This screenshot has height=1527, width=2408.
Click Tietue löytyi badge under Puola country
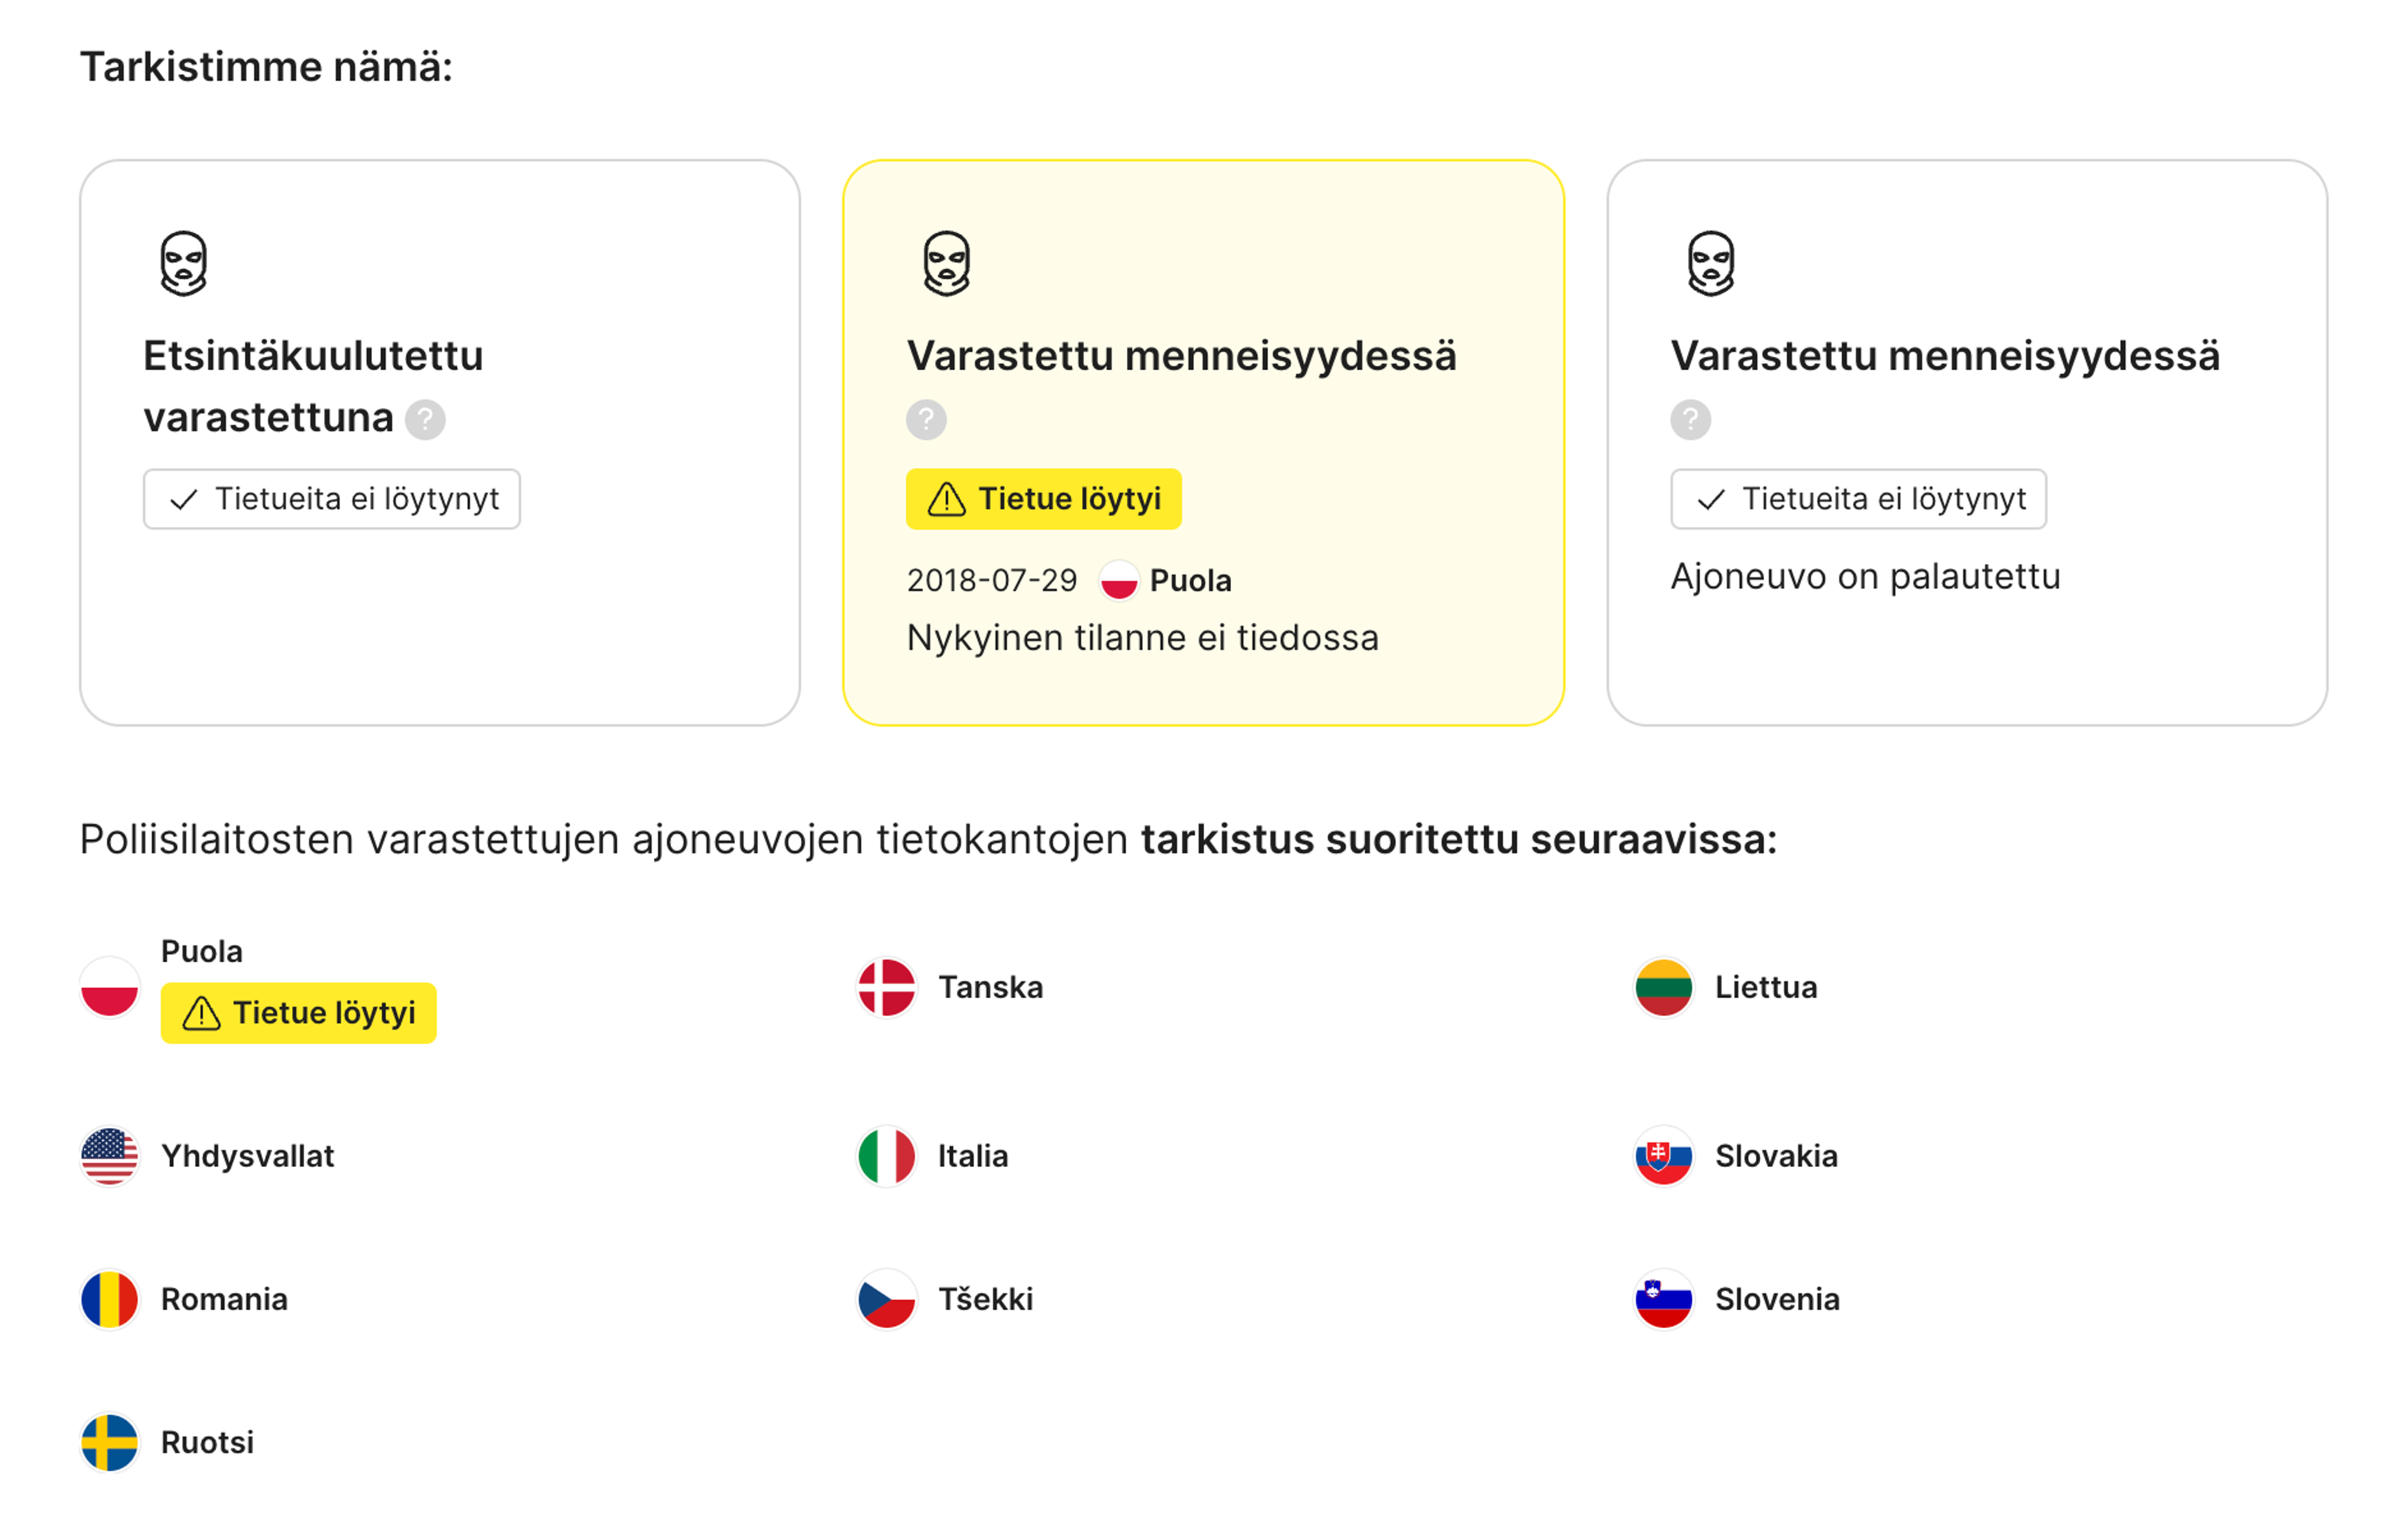coord(298,1014)
